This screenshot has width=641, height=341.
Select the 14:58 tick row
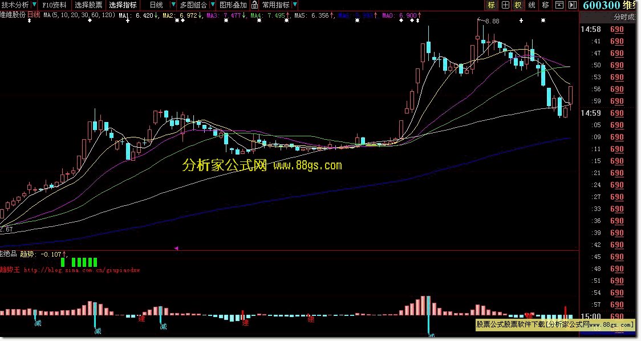(x=608, y=30)
